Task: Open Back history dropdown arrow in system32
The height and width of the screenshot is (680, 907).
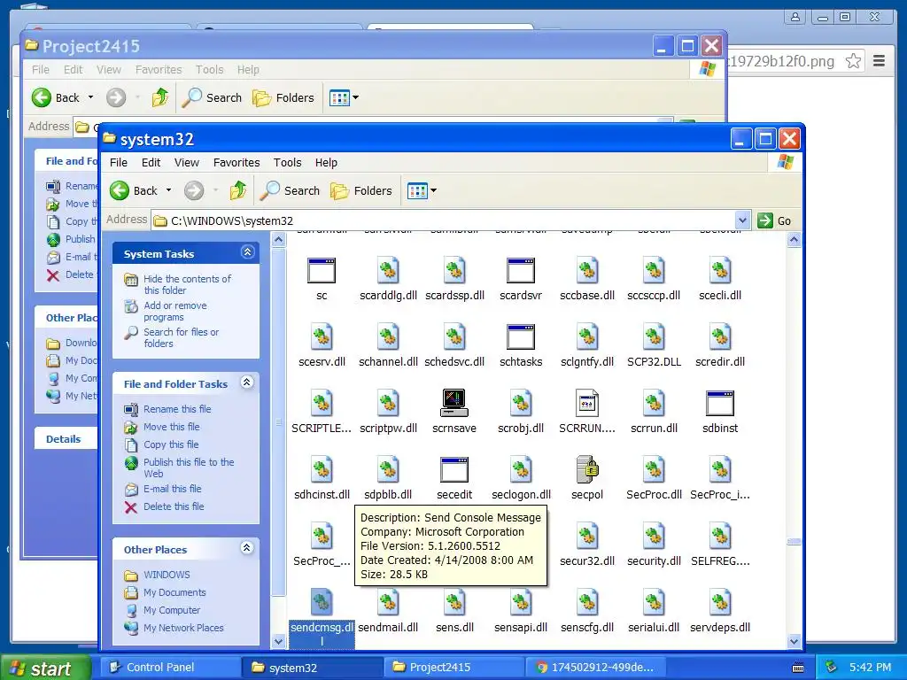Action: (169, 190)
